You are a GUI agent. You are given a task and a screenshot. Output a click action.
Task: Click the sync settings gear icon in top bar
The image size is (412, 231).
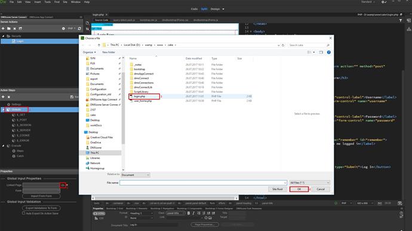point(383,2)
